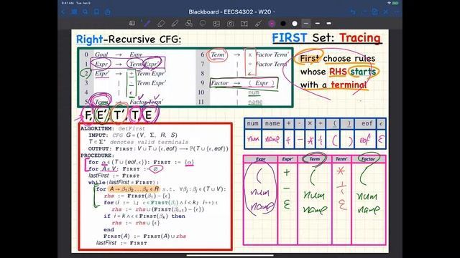Open the more options ellipsis menu
This screenshot has width=460, height=258.
click(x=397, y=12)
